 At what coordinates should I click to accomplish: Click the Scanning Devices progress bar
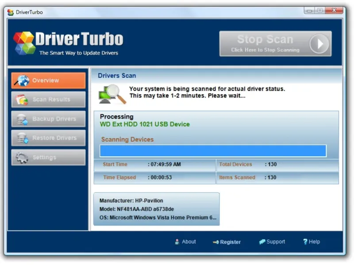tap(213, 151)
